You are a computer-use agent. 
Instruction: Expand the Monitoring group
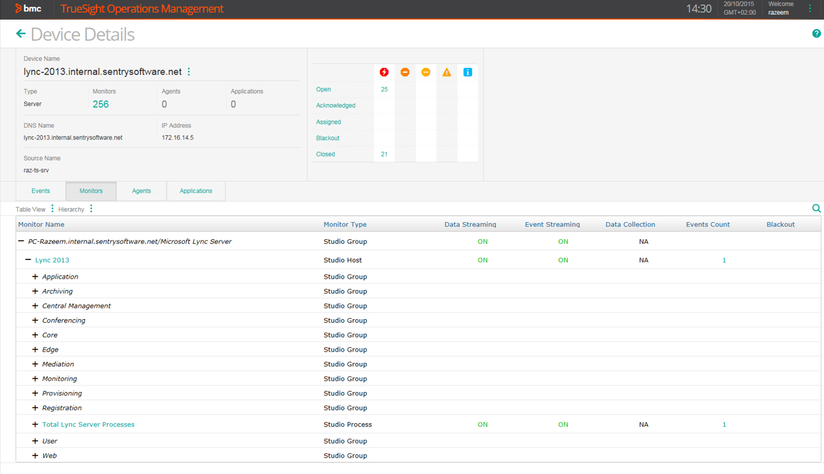tap(35, 379)
